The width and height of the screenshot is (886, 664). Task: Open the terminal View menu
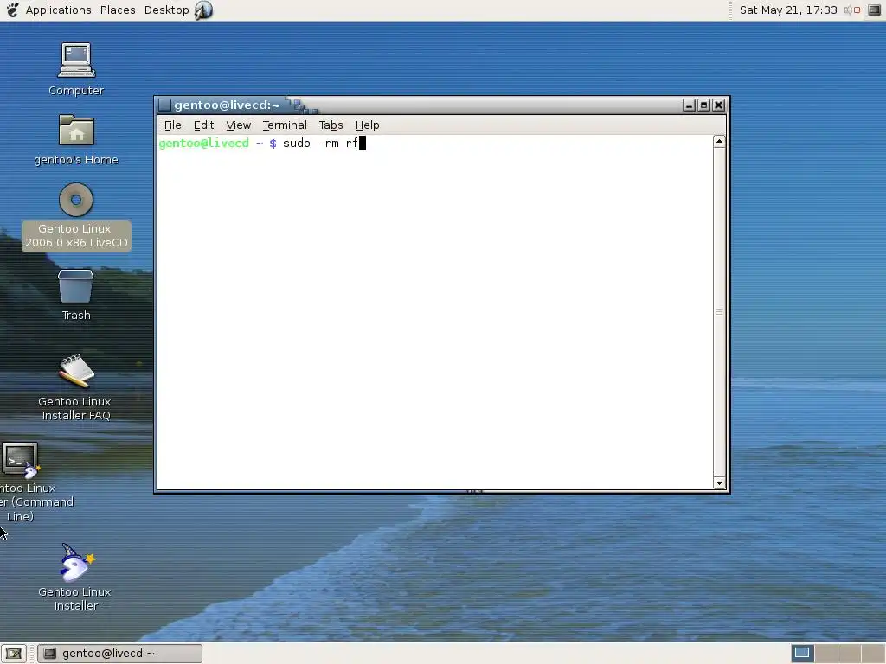(x=238, y=125)
